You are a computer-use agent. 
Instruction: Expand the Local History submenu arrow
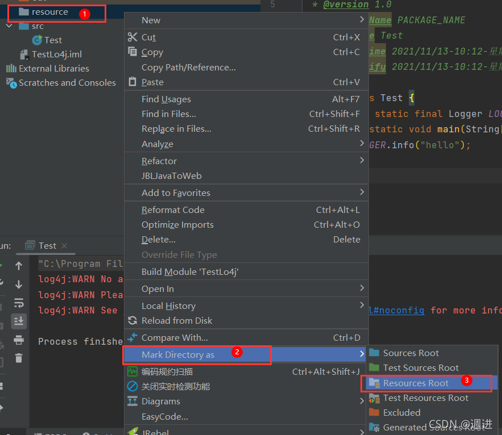(x=362, y=305)
